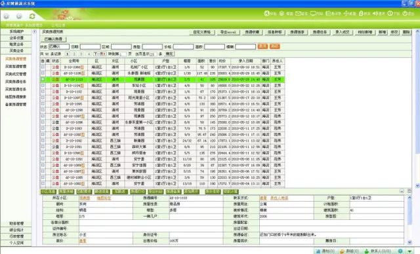Screen dimensions: 420x254
Task: Open 联系人(0/0) contacts in status bar
Action: (x=378, y=251)
